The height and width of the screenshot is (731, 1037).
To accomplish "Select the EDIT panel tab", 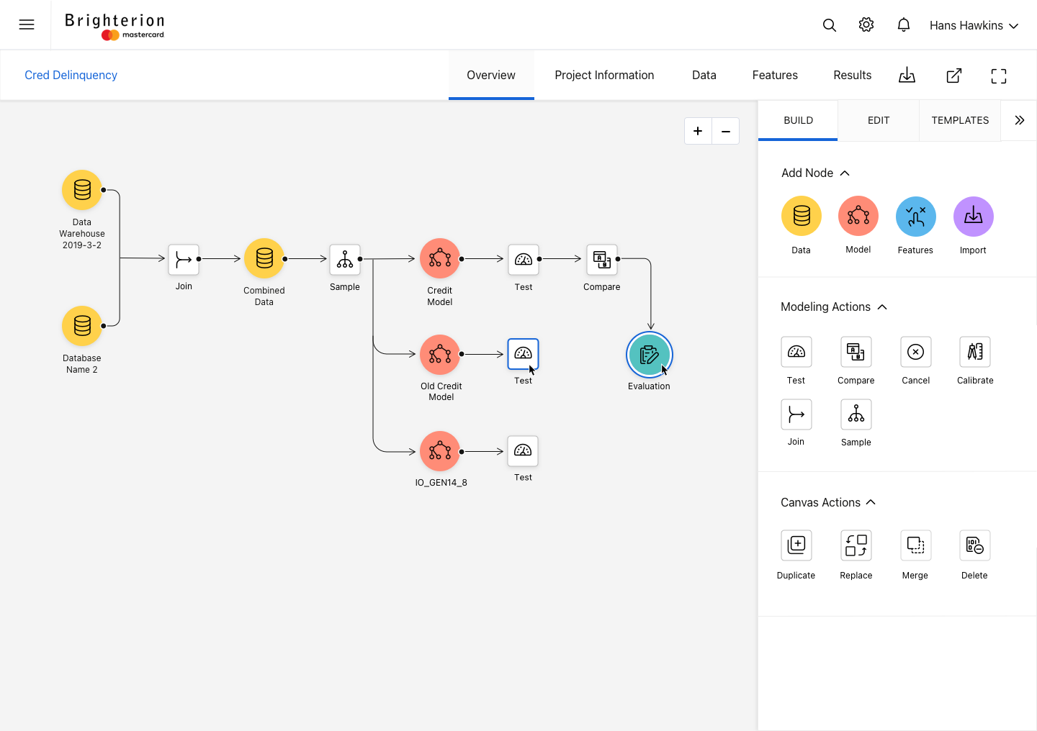I will pos(879,120).
